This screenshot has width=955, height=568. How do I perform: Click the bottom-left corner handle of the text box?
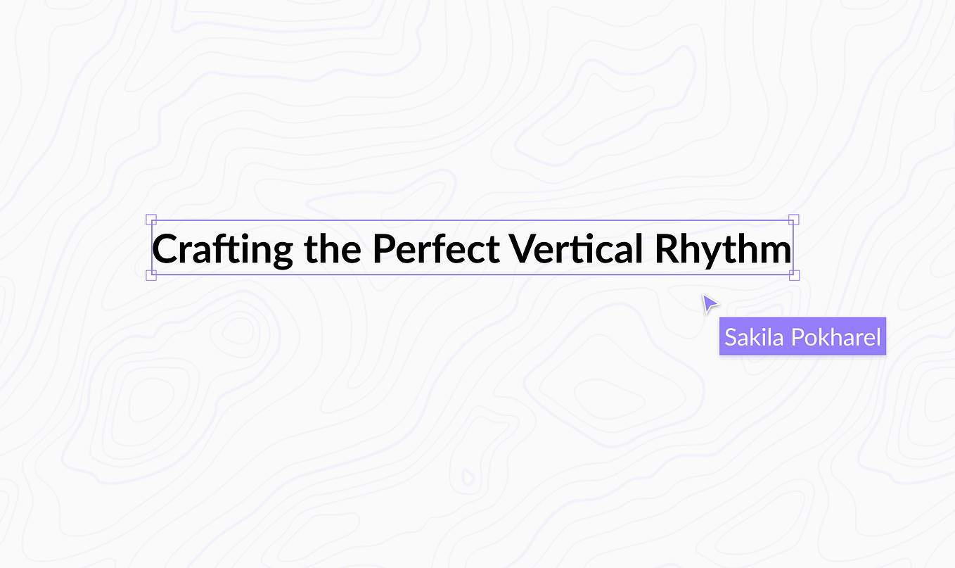(x=150, y=275)
